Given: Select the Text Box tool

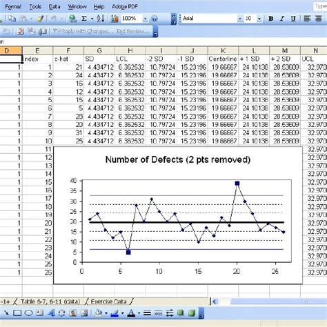Looking at the screenshot, I should [39, 313].
